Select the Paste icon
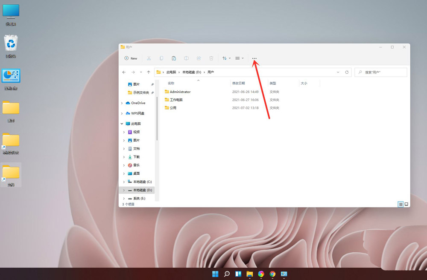 click(174, 58)
